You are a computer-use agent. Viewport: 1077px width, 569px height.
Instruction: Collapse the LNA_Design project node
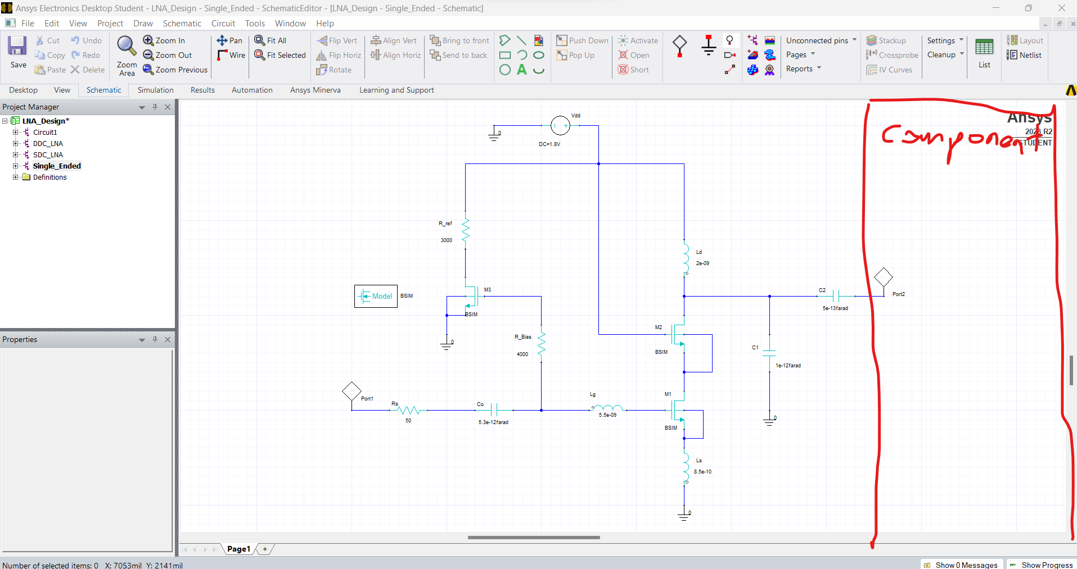tap(5, 121)
